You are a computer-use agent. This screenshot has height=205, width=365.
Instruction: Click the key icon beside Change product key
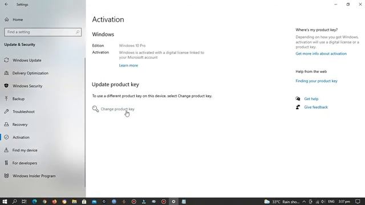click(95, 109)
